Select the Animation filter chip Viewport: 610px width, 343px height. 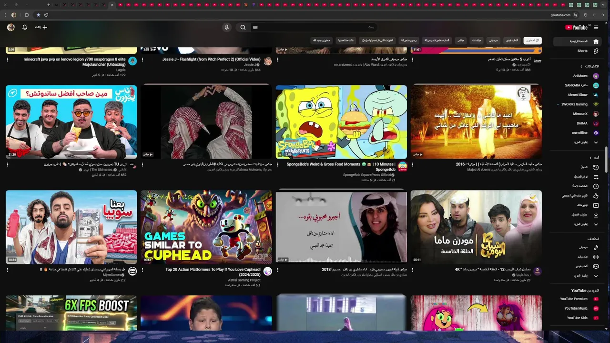coord(409,40)
